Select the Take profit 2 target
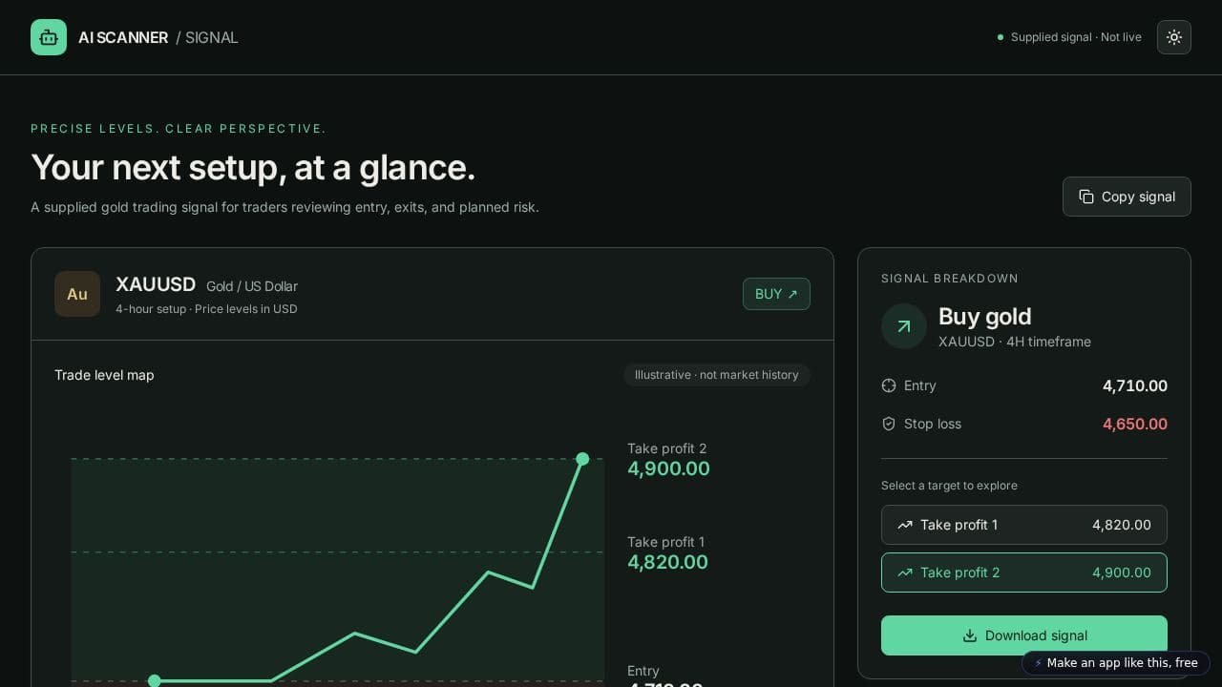The height and width of the screenshot is (687, 1222). pos(1024,572)
